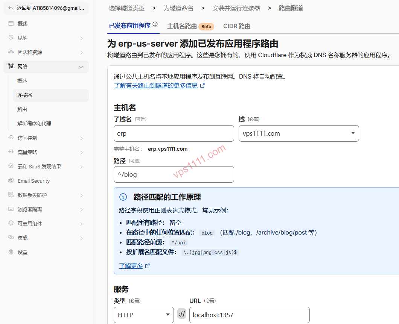
Task: Expand the 浏览器隔离 chevron
Action: 81,210
